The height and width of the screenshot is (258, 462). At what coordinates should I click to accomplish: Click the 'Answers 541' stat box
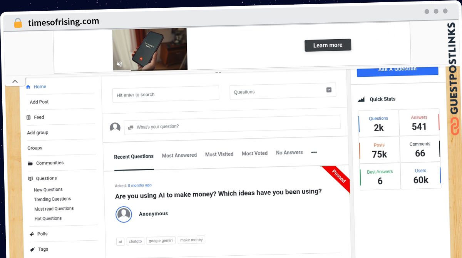[x=419, y=122]
